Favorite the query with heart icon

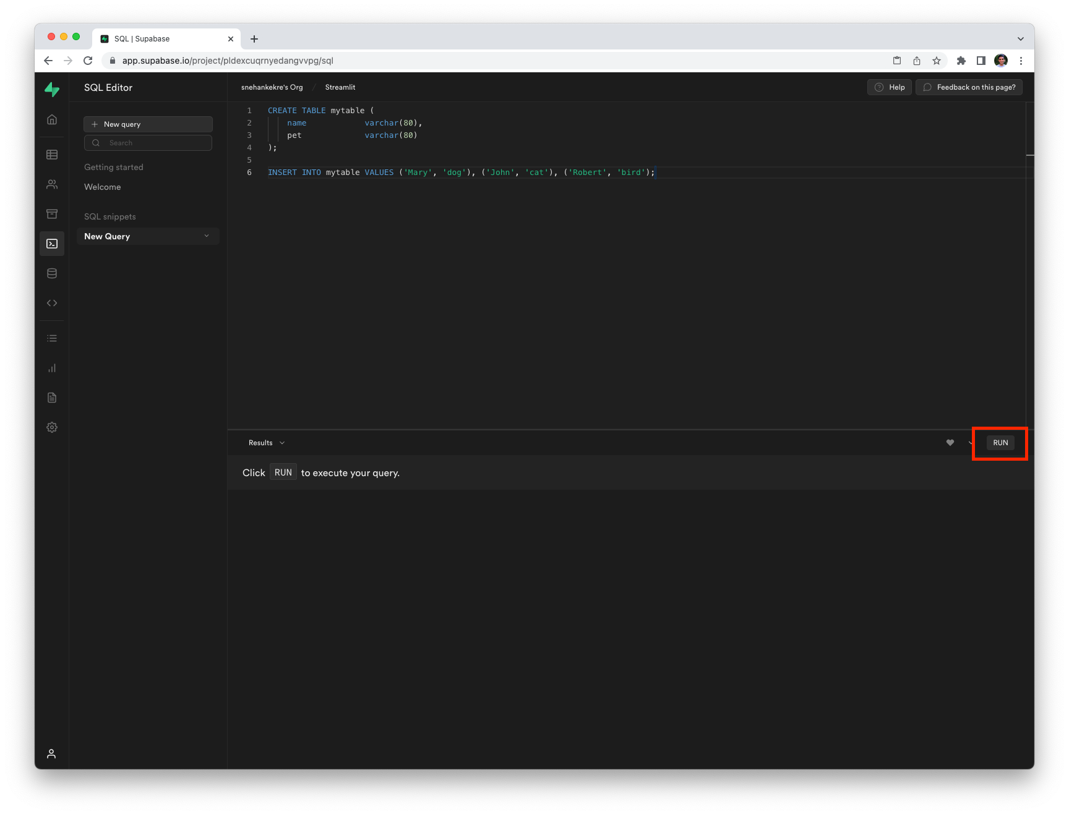[x=950, y=443]
